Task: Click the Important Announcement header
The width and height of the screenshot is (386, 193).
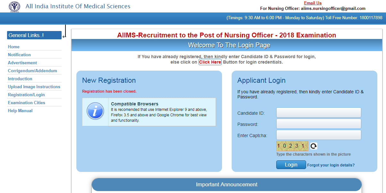Action: click(x=227, y=185)
